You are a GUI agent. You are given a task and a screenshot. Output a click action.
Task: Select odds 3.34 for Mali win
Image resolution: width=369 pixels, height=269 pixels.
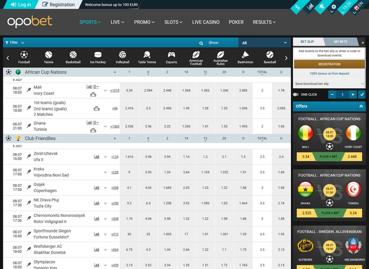point(129,90)
